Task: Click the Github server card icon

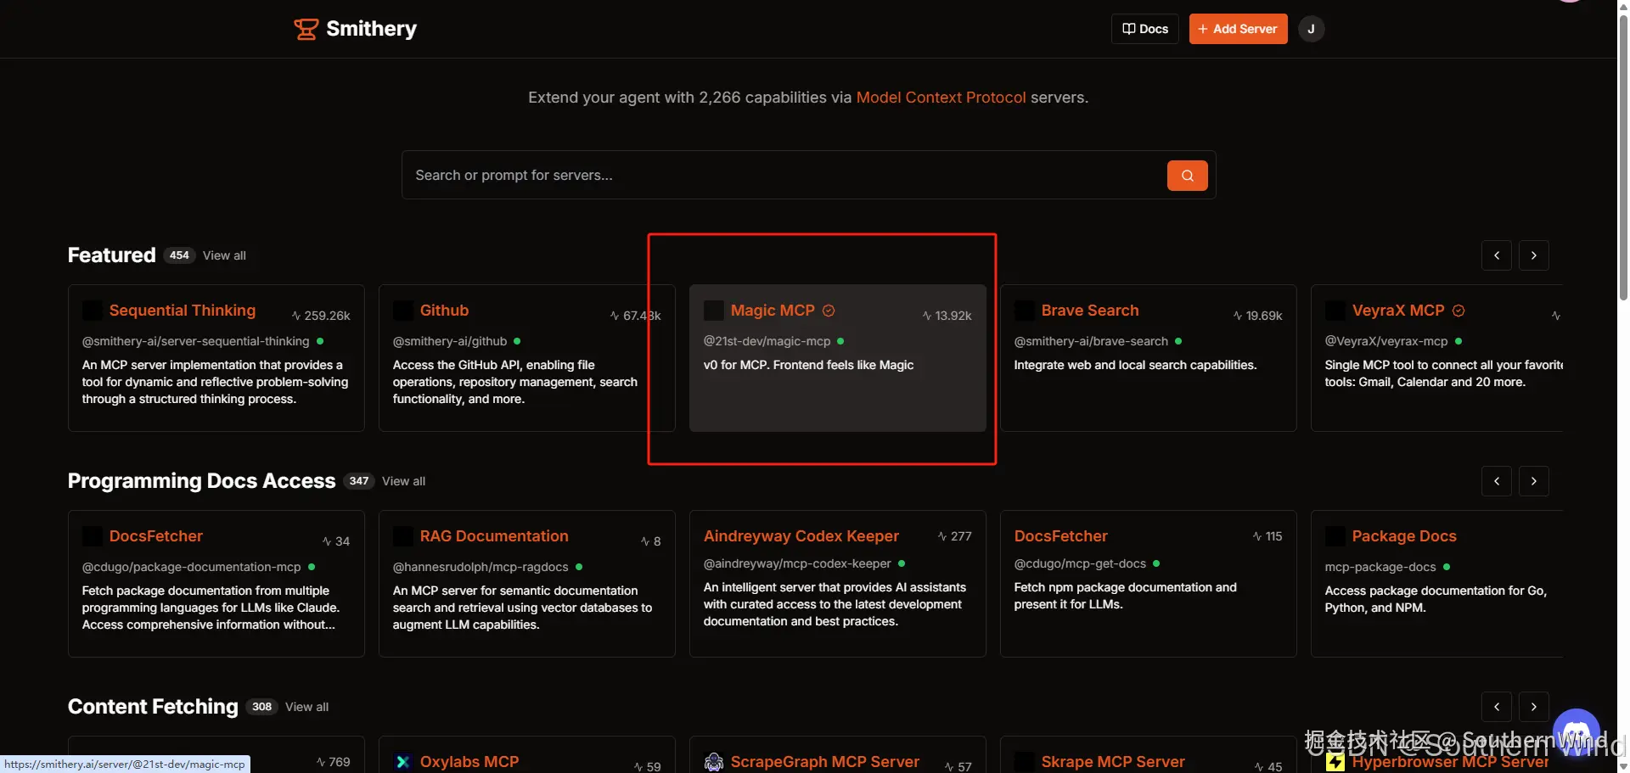Action: (402, 311)
